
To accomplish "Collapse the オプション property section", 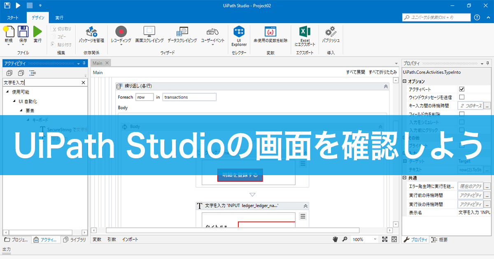I will [x=405, y=81].
